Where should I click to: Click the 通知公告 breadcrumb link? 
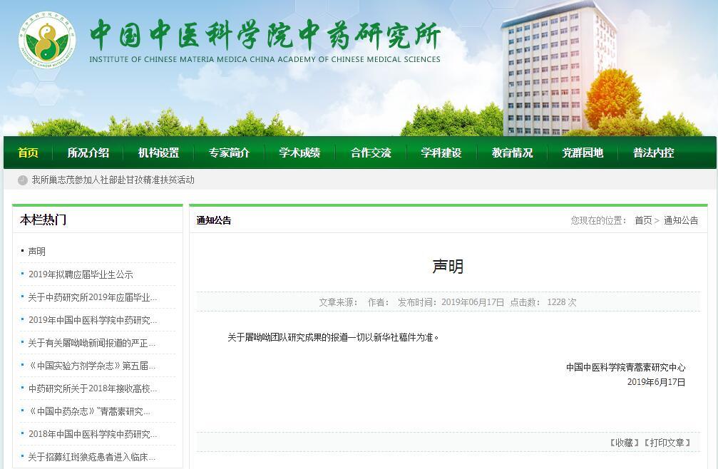tap(681, 220)
